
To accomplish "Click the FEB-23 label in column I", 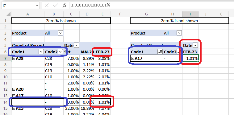I will pyautogui.click(x=190, y=52).
